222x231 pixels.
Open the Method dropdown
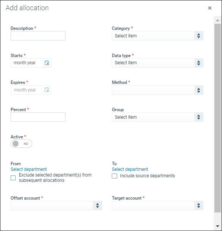coord(158,90)
